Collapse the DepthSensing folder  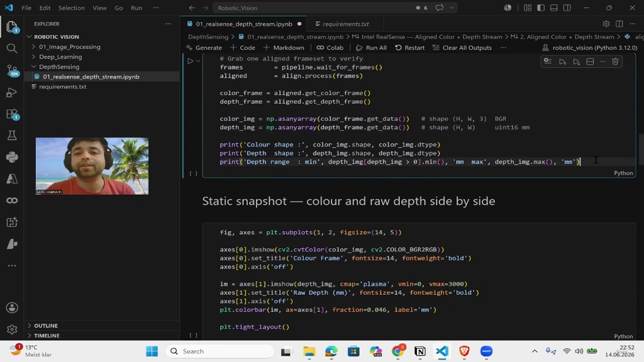[59, 67]
